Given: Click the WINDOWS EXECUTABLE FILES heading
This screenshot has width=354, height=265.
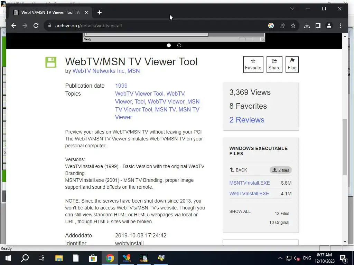Looking at the screenshot, I should tap(259, 151).
